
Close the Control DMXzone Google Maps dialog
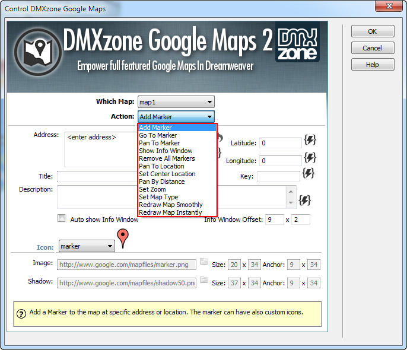pos(388,6)
